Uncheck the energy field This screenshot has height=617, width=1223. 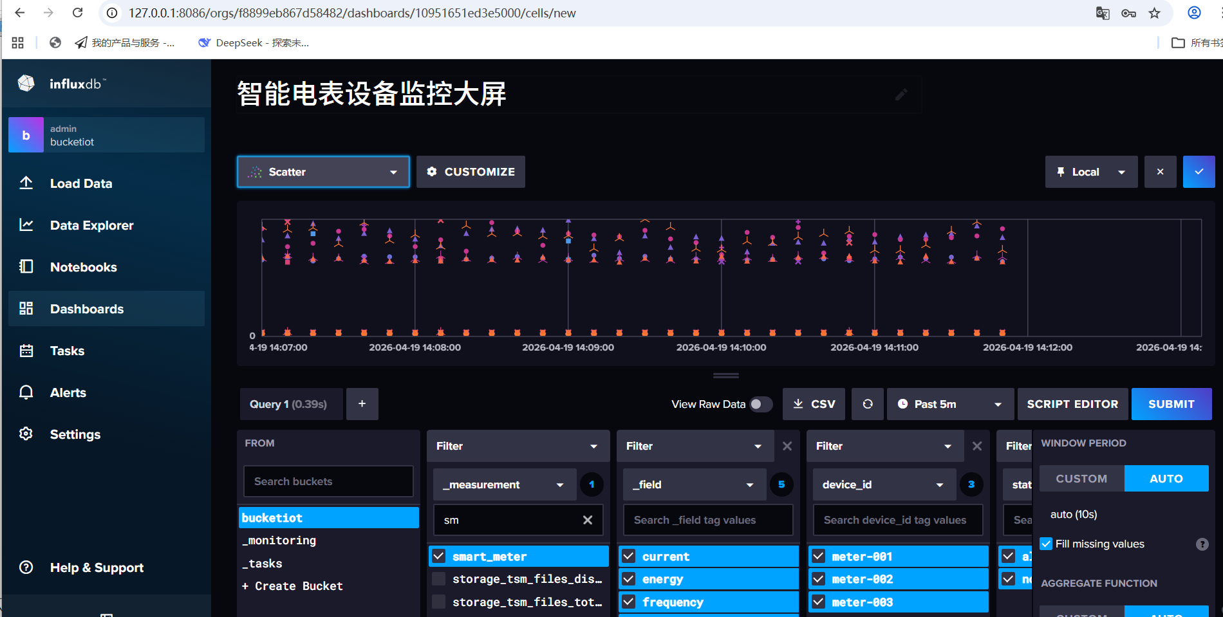tap(709, 579)
